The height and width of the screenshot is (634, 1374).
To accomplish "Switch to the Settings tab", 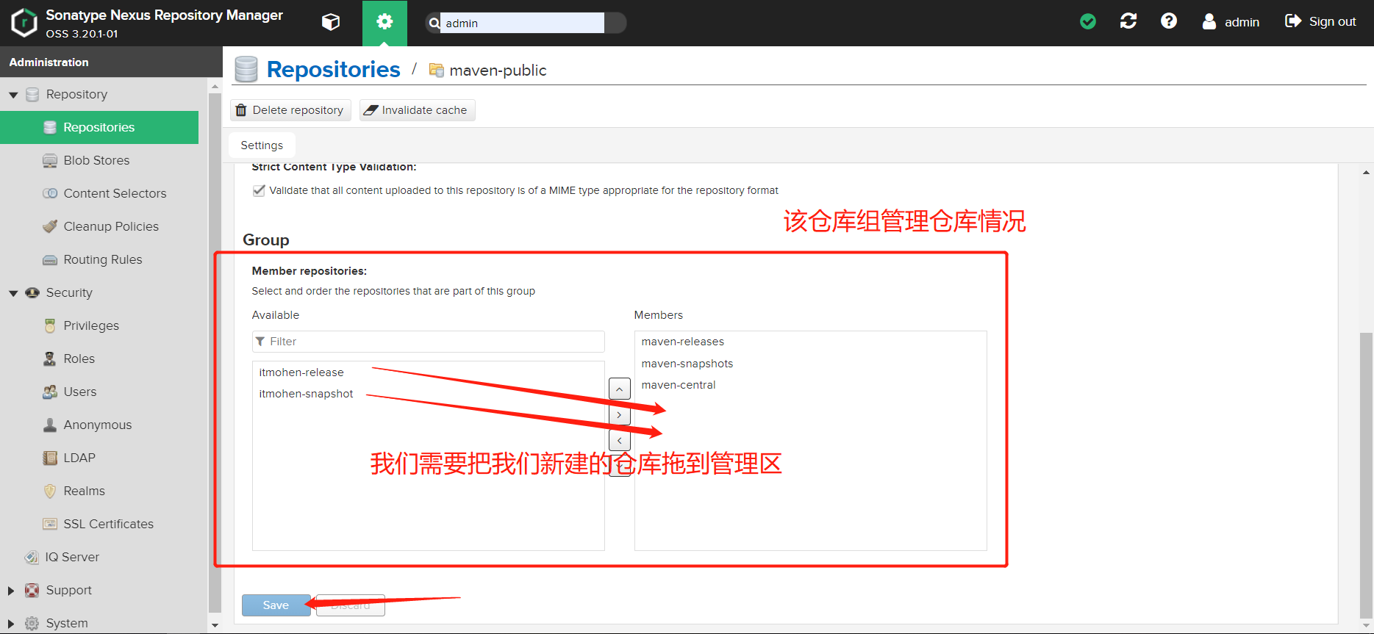I will point(262,145).
